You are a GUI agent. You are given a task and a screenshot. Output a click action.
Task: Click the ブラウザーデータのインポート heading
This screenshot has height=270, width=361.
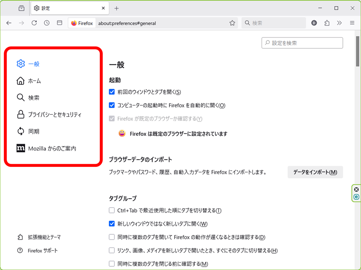tap(140, 159)
